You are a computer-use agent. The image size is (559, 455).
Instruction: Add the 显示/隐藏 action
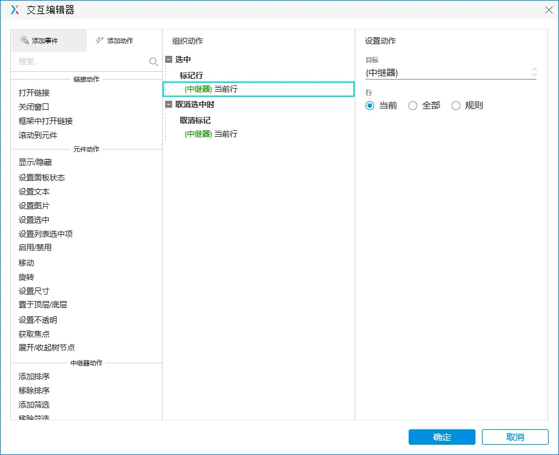click(x=35, y=162)
